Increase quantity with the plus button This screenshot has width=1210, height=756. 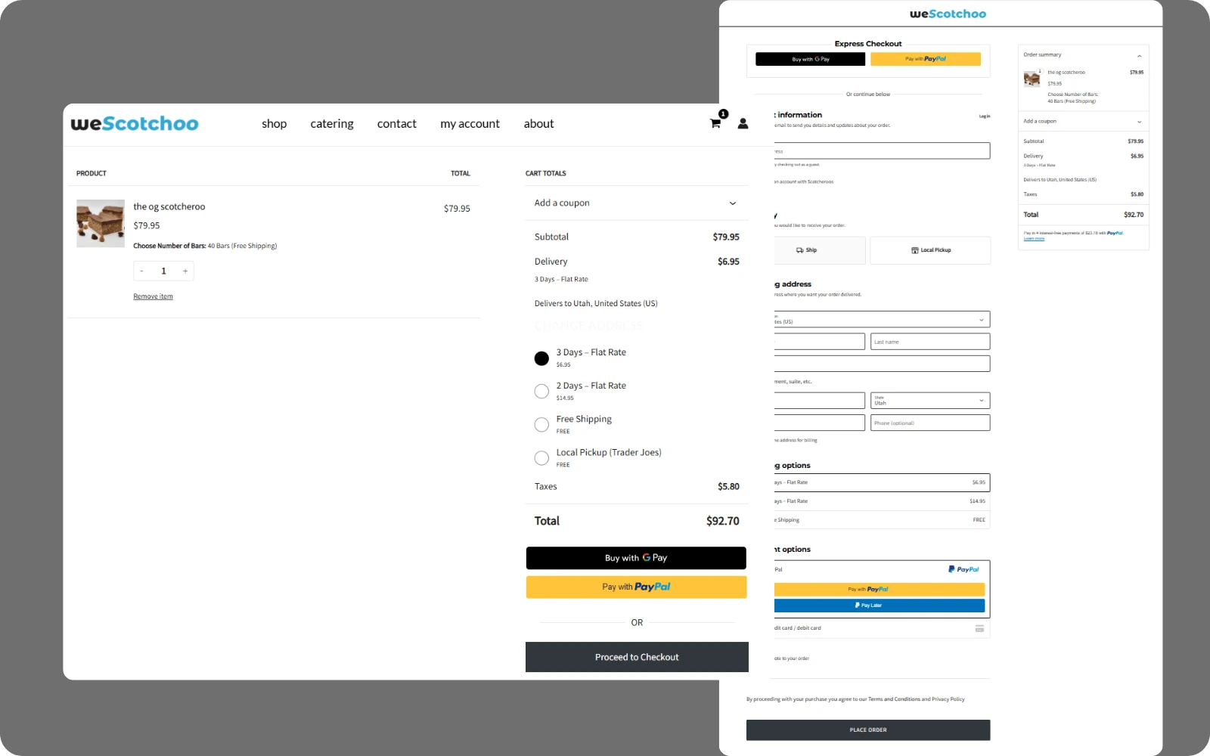pos(185,271)
